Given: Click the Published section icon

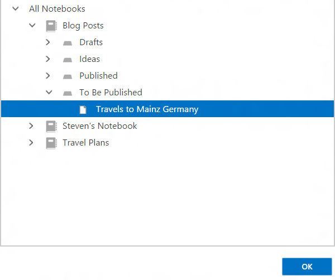Looking at the screenshot, I should tap(68, 76).
